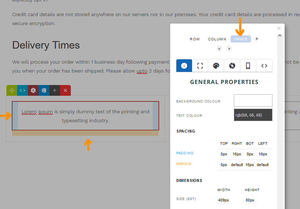Go to the previous element with the left arrow

[x=219, y=49]
